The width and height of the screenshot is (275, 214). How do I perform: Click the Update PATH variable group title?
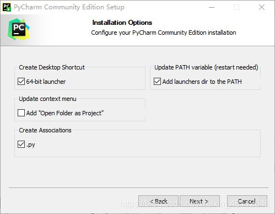[206, 67]
